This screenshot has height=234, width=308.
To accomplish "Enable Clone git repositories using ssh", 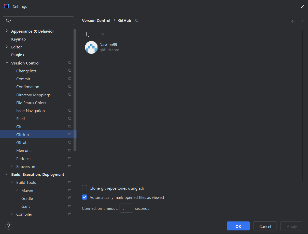I will 85,188.
